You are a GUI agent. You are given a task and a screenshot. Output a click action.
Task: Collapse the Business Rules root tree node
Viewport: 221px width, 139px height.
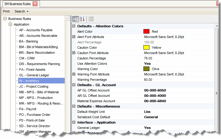coord(5,19)
